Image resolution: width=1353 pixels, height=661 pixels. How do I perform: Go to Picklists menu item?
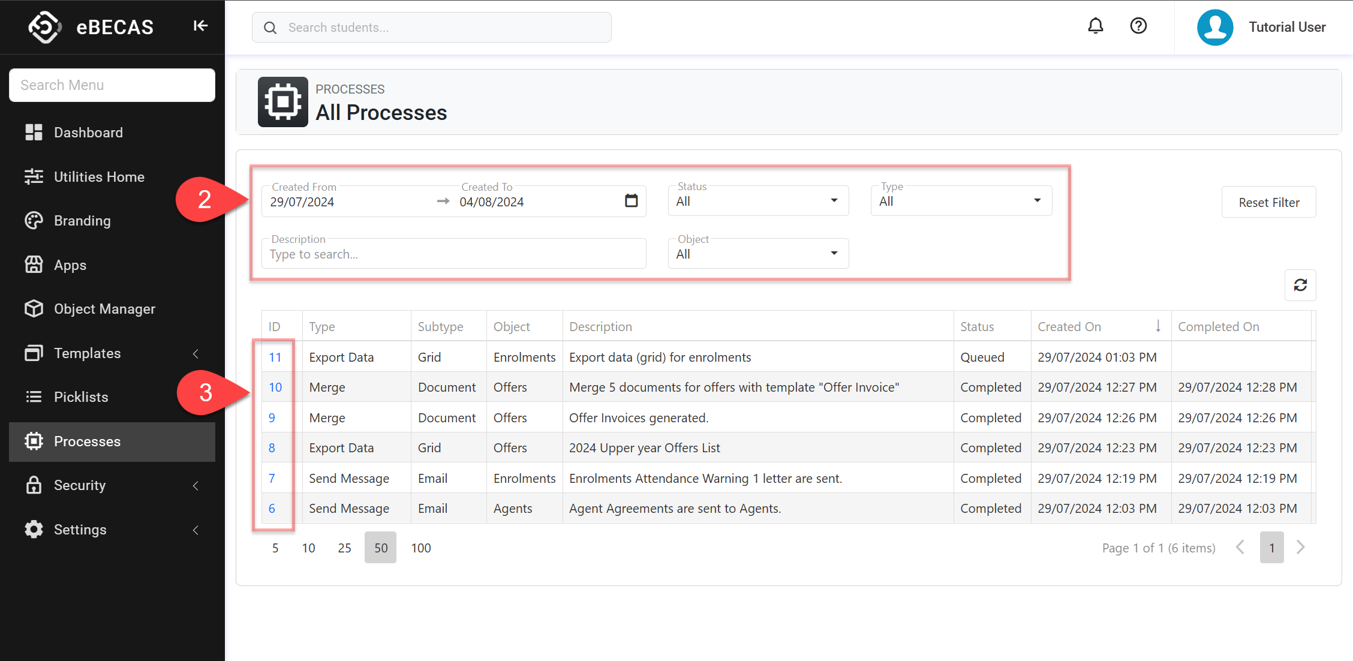click(x=81, y=397)
